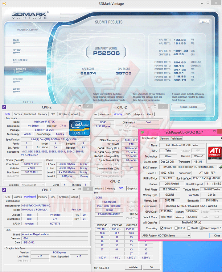Click the BIOS date 12/21/2012
Screen dimensions: 222x272
pos(55,243)
